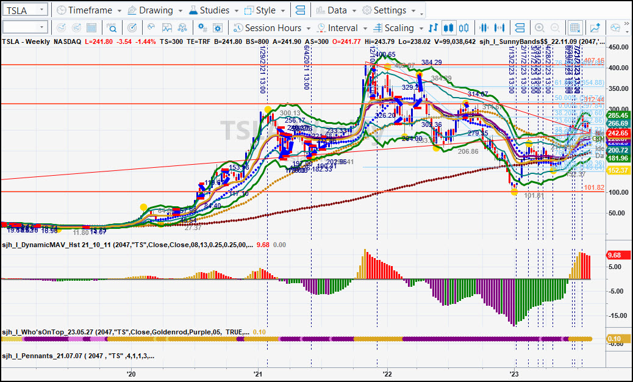Switch to OHLC bar chart style
Viewport: 633px width, 382px height.
433,28
